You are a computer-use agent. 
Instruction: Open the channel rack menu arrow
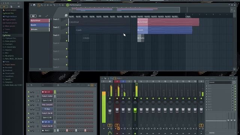[28, 85]
